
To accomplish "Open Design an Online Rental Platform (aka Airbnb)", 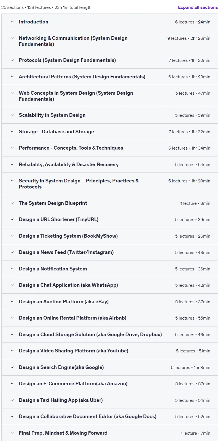I will click(109, 318).
